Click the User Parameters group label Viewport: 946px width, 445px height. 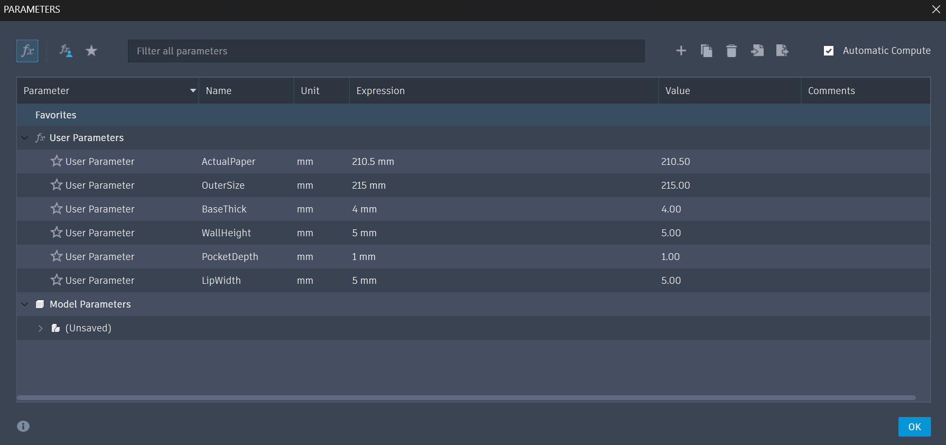tap(87, 138)
